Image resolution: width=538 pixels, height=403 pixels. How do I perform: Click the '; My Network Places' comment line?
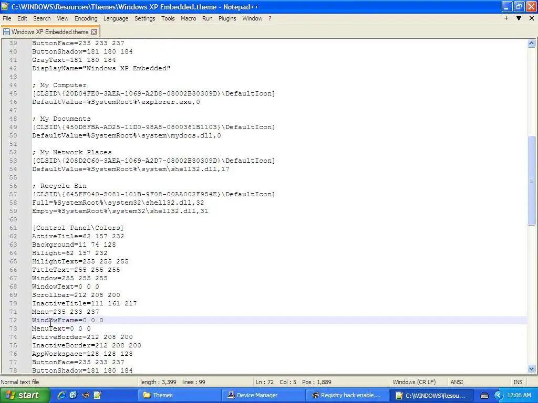coord(71,152)
